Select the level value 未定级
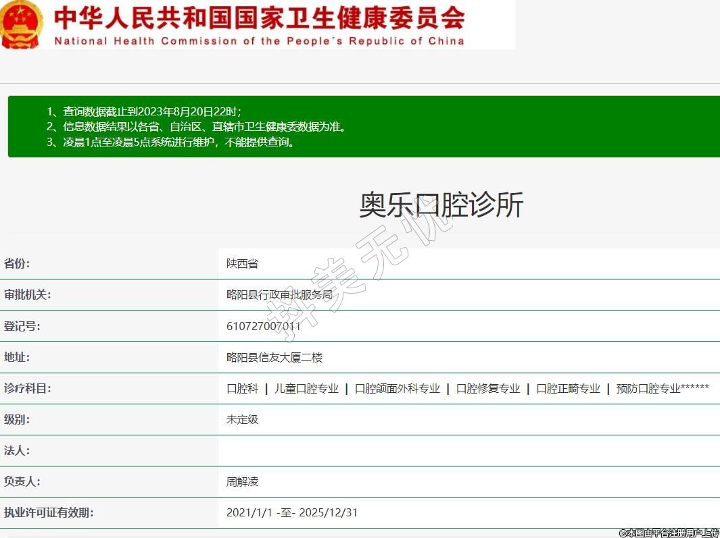 click(242, 420)
